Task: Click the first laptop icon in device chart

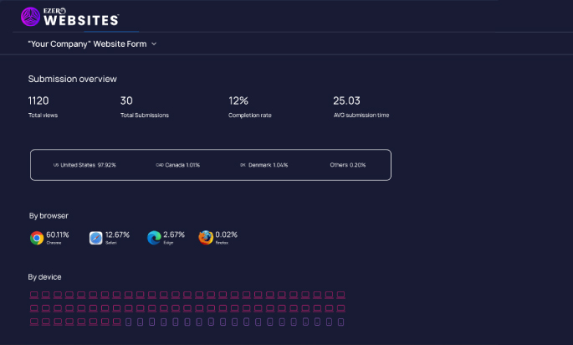Action: pyautogui.click(x=34, y=295)
